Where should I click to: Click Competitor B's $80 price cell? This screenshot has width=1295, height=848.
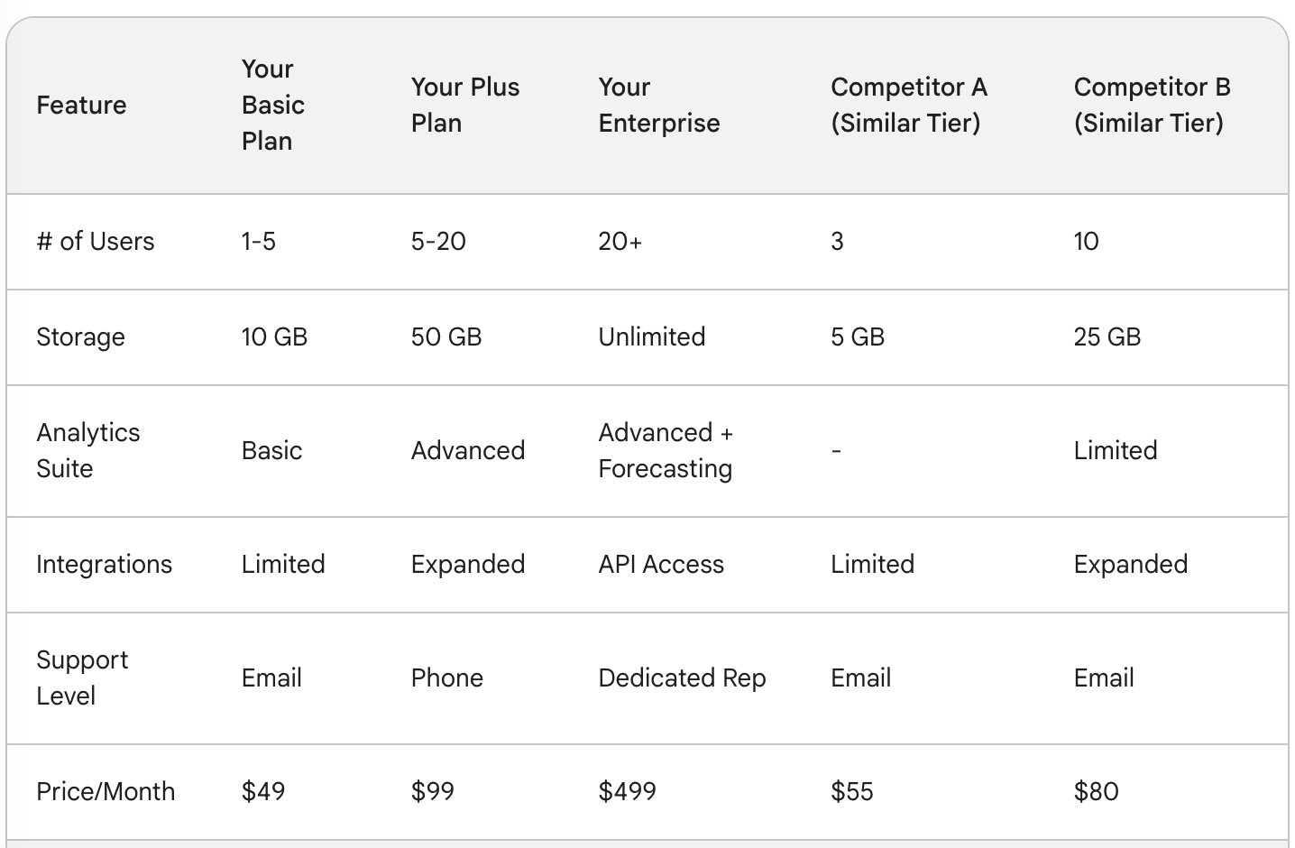1097,792
